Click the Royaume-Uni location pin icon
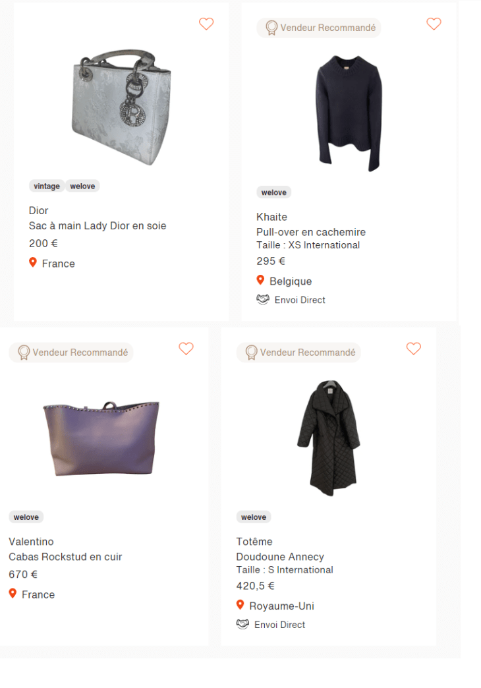The image size is (481, 688). pyautogui.click(x=240, y=605)
